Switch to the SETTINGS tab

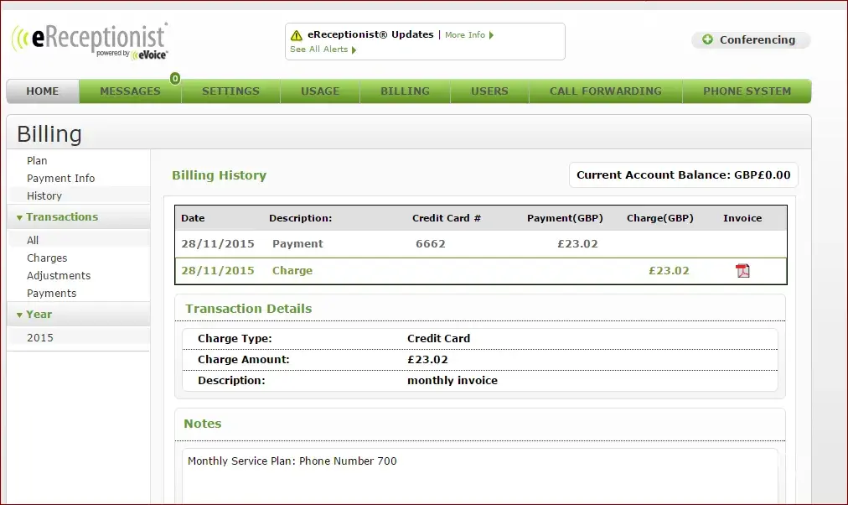pyautogui.click(x=230, y=91)
